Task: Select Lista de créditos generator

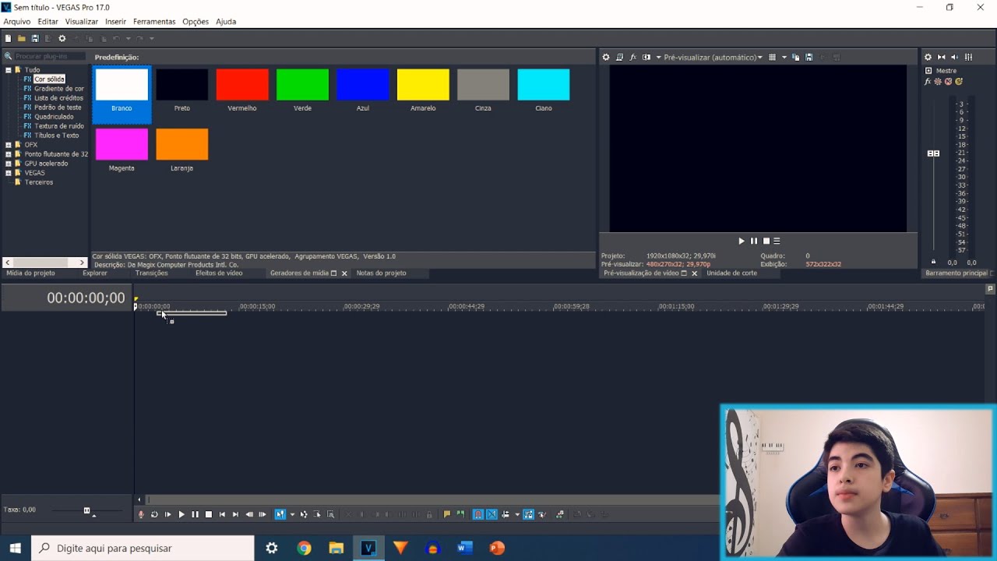Action: (58, 98)
